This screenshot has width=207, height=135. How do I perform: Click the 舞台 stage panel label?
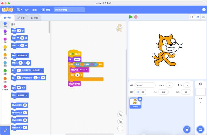point(200,84)
